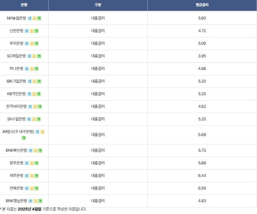The image size is (257, 214).
Task: Select the 우리은행 bank name
Action: [x=16, y=44]
